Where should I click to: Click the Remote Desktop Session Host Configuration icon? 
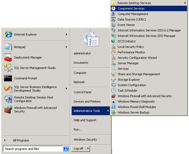(x=8, y=99)
